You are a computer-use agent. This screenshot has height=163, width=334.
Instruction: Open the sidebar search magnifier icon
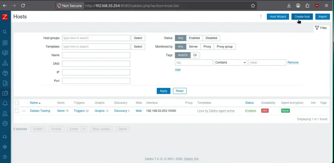[x=5, y=32]
